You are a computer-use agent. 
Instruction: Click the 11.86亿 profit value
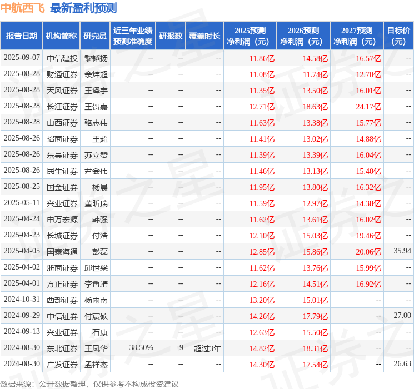[262, 58]
